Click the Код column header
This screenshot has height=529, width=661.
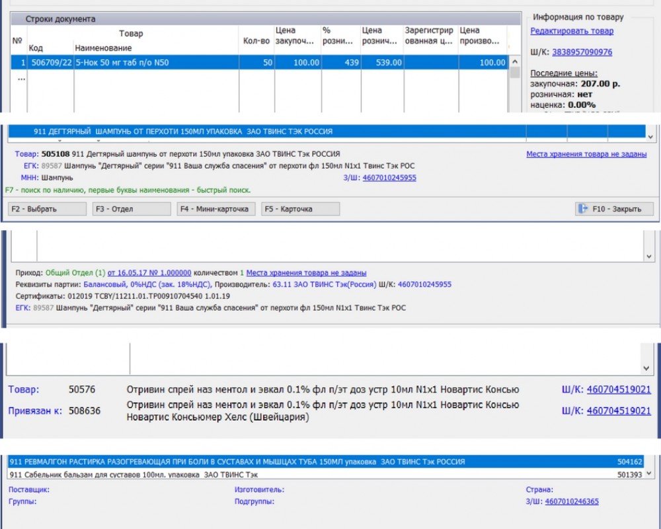coord(36,48)
